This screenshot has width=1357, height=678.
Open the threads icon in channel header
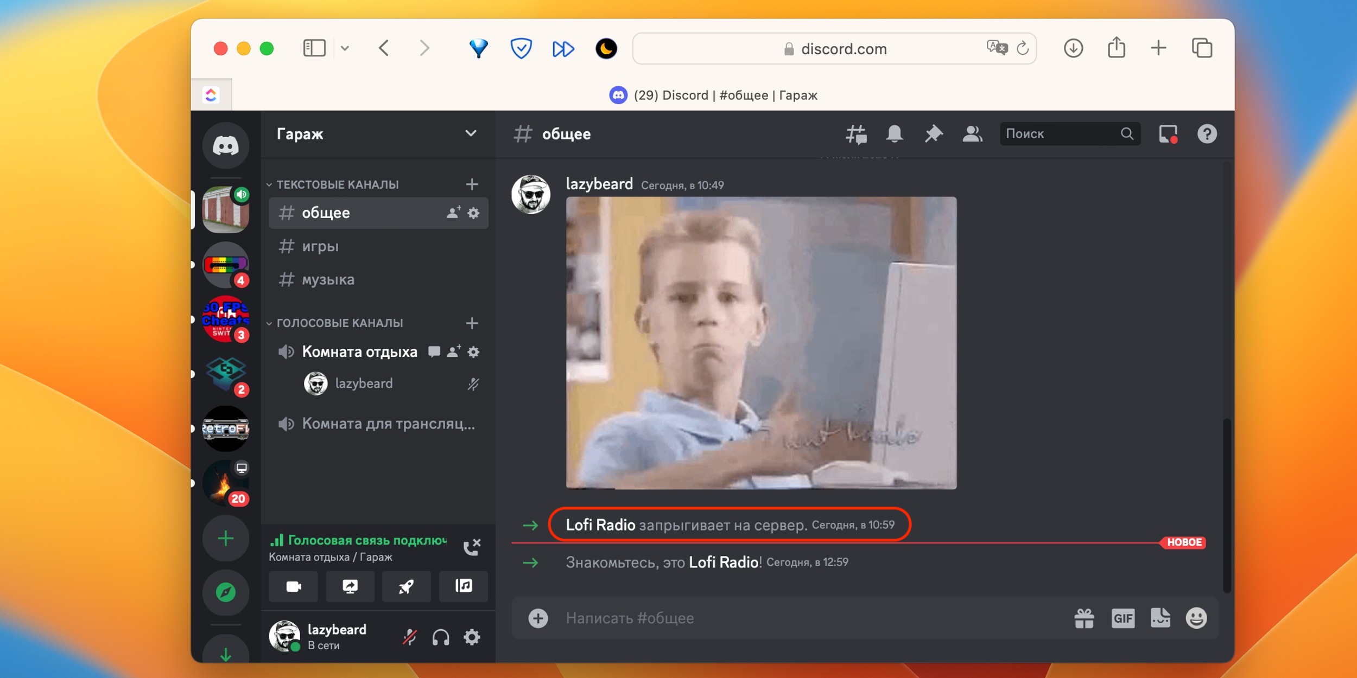click(856, 134)
